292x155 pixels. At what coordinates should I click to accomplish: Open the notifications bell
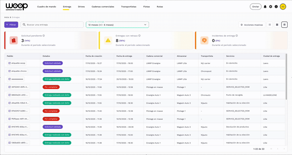[x=265, y=7]
